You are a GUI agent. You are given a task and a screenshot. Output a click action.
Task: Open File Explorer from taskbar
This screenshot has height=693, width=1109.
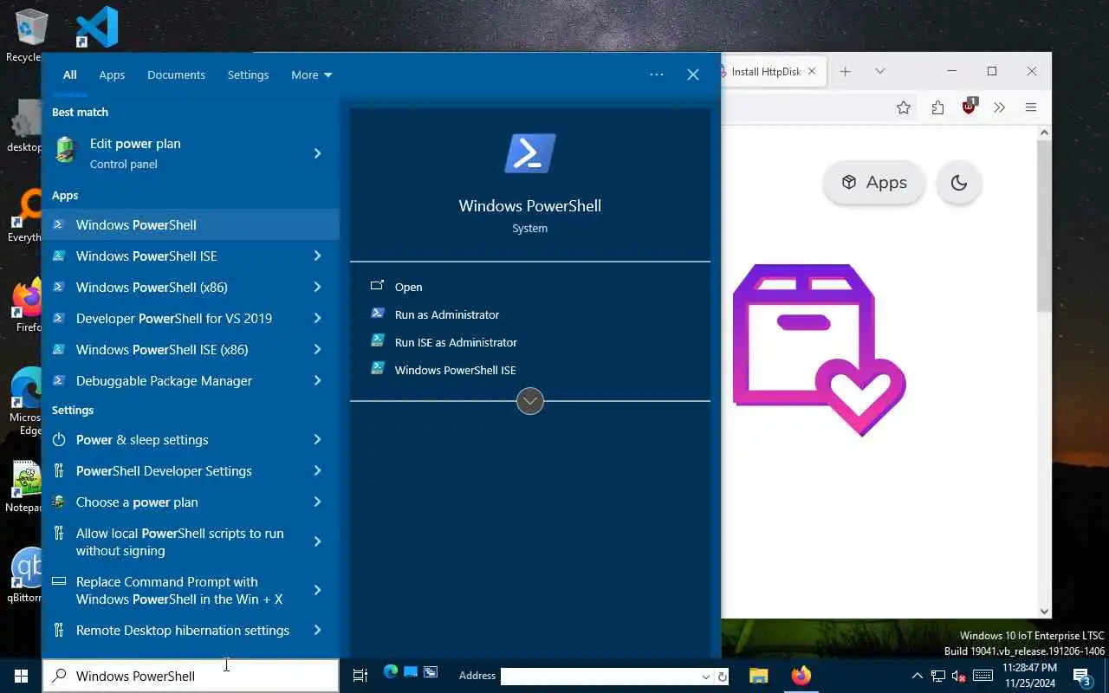click(759, 676)
